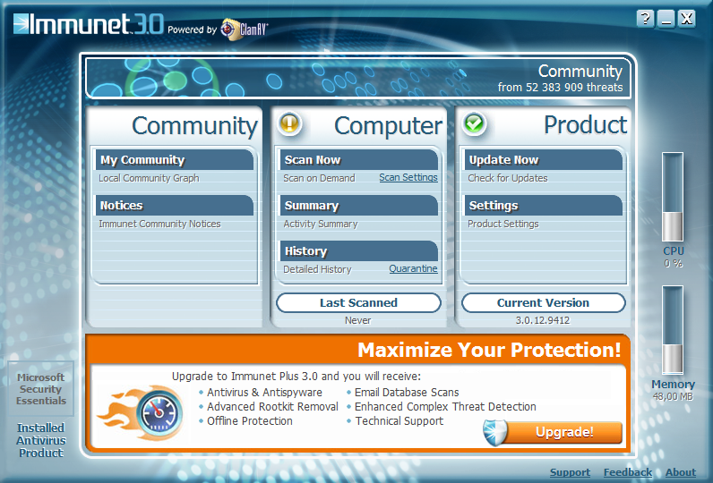Image resolution: width=713 pixels, height=483 pixels.
Task: Click the green checkmark icon beside Product
Action: pos(474,123)
